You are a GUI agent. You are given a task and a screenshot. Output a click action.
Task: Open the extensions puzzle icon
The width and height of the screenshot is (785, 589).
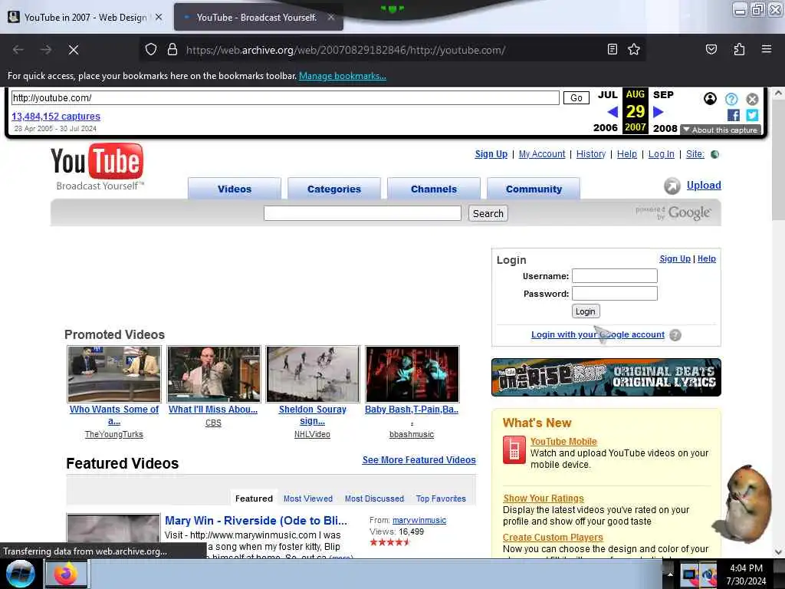pyautogui.click(x=739, y=49)
